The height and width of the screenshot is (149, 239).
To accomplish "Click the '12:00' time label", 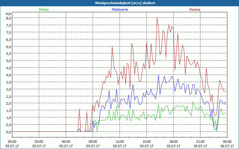I will point(120,142).
